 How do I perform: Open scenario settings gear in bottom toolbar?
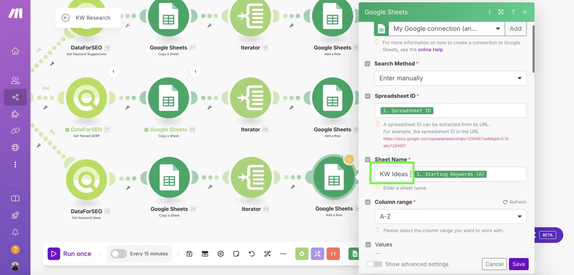(x=220, y=254)
